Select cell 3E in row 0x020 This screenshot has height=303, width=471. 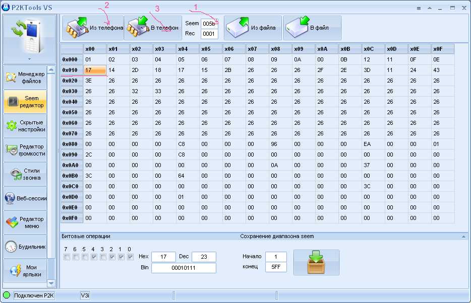[x=95, y=81]
